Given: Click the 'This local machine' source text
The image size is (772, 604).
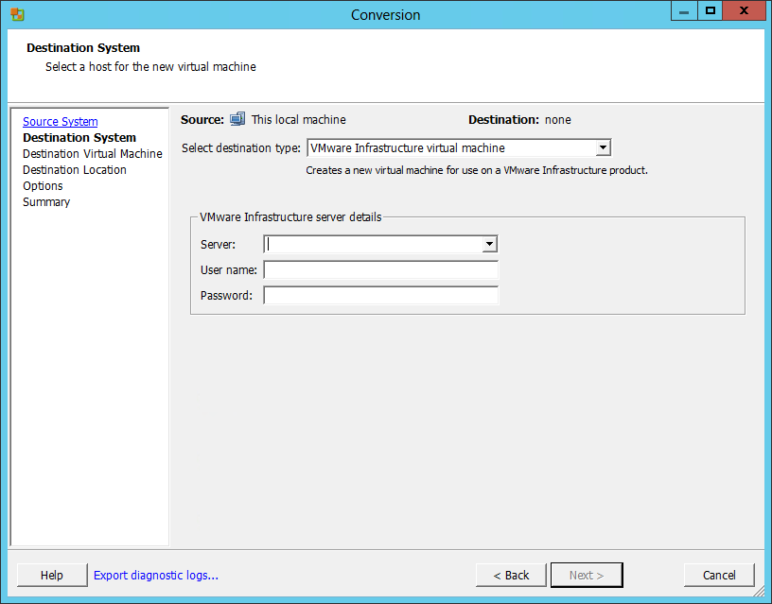Looking at the screenshot, I should [x=298, y=119].
